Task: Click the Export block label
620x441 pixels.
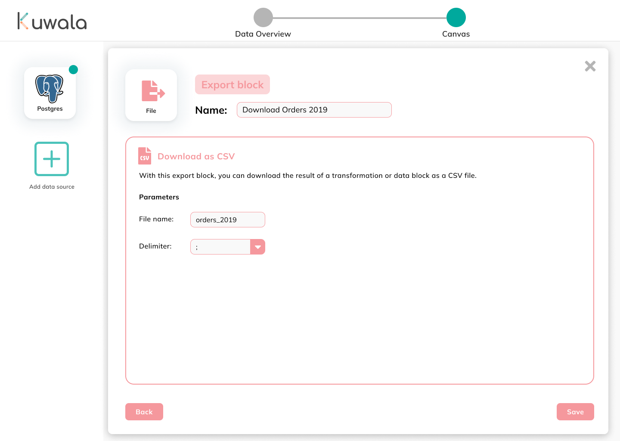Action: (x=232, y=84)
